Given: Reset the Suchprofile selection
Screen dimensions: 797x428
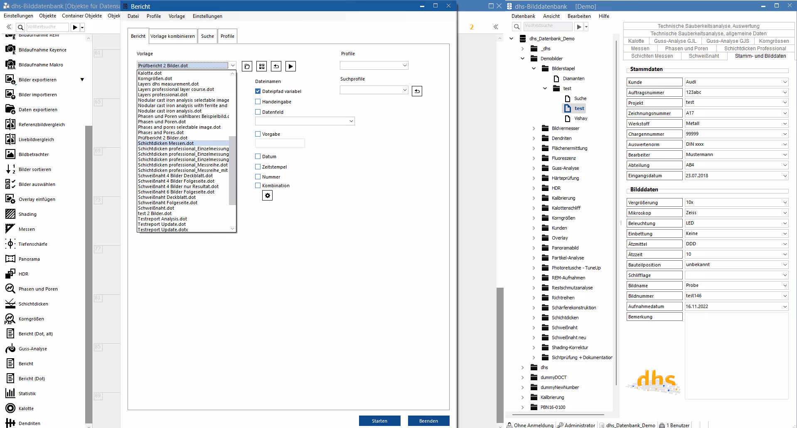Looking at the screenshot, I should (x=417, y=91).
